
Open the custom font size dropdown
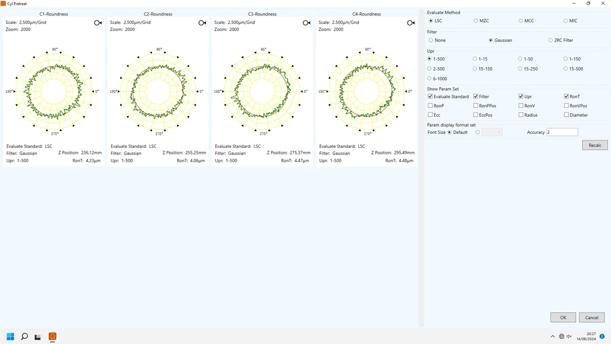tap(492, 132)
